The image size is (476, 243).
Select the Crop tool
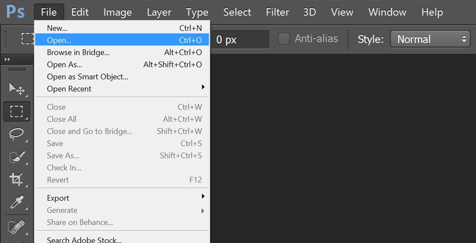point(17,179)
